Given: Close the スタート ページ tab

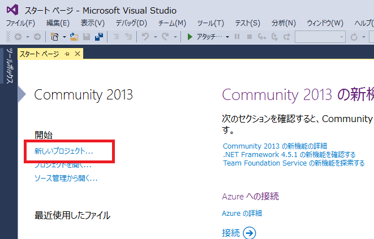Looking at the screenshot, I should [78, 54].
